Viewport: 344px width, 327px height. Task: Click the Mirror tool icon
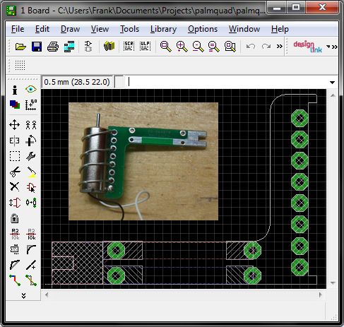point(15,141)
